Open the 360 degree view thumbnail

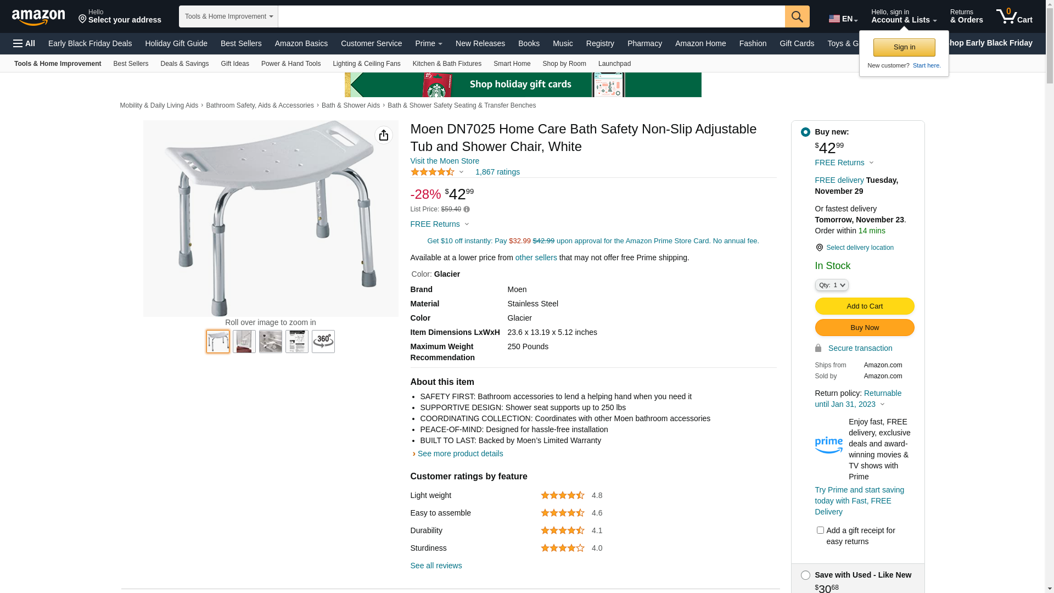323,342
